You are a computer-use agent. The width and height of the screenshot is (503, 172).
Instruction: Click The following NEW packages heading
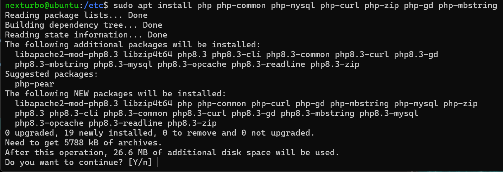point(115,94)
